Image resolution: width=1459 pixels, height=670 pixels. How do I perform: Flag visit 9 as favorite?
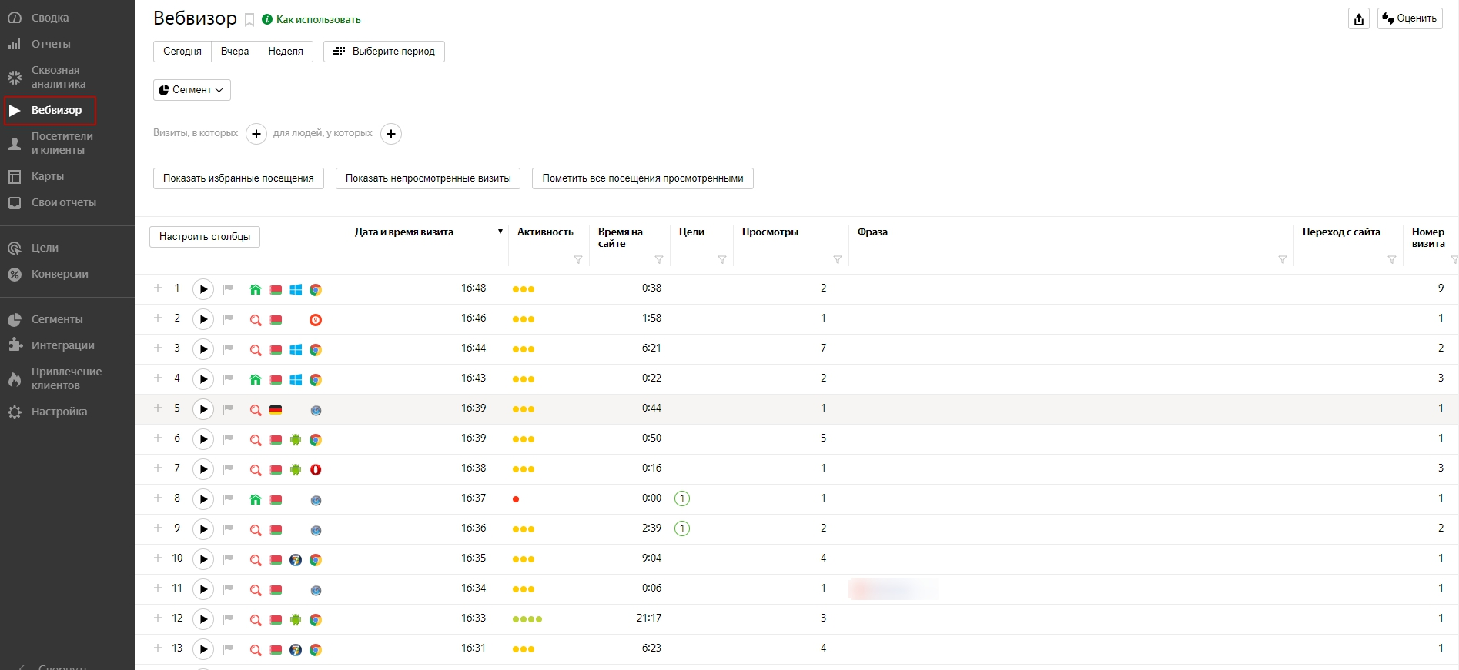click(228, 528)
